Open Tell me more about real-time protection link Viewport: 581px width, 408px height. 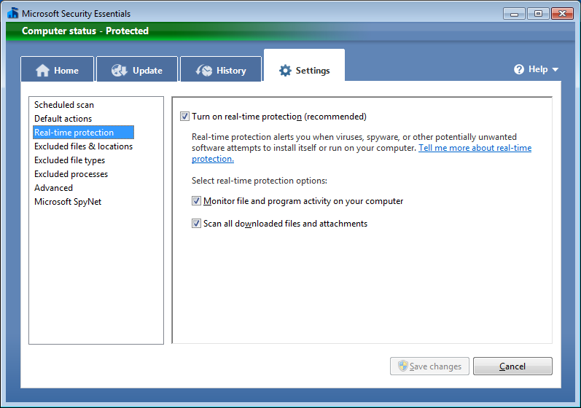475,148
